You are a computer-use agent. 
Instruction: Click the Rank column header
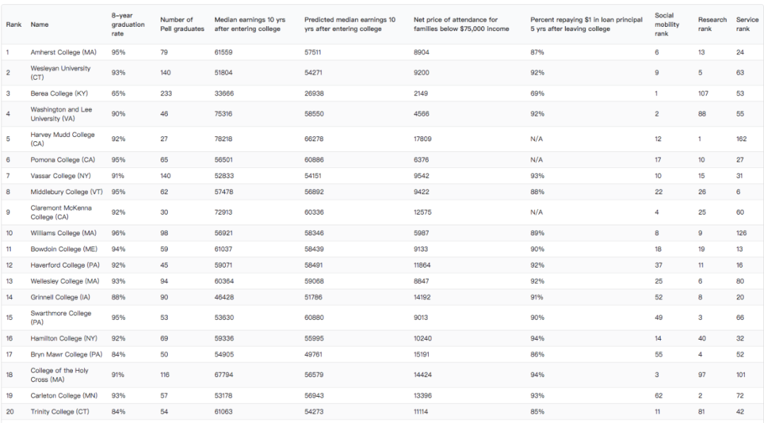click(13, 25)
